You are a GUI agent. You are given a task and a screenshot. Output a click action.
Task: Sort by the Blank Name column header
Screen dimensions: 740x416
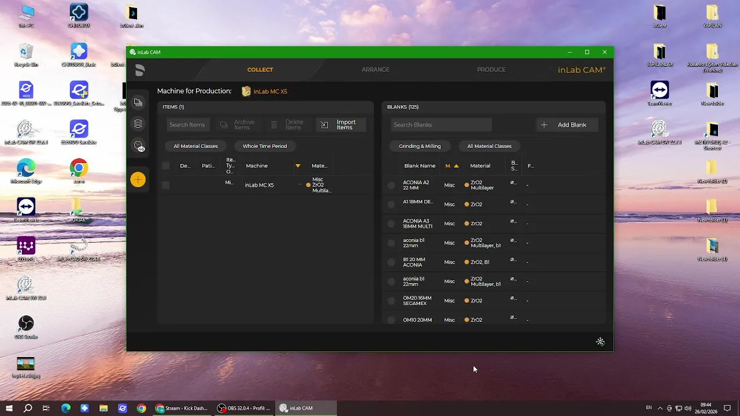(x=420, y=166)
